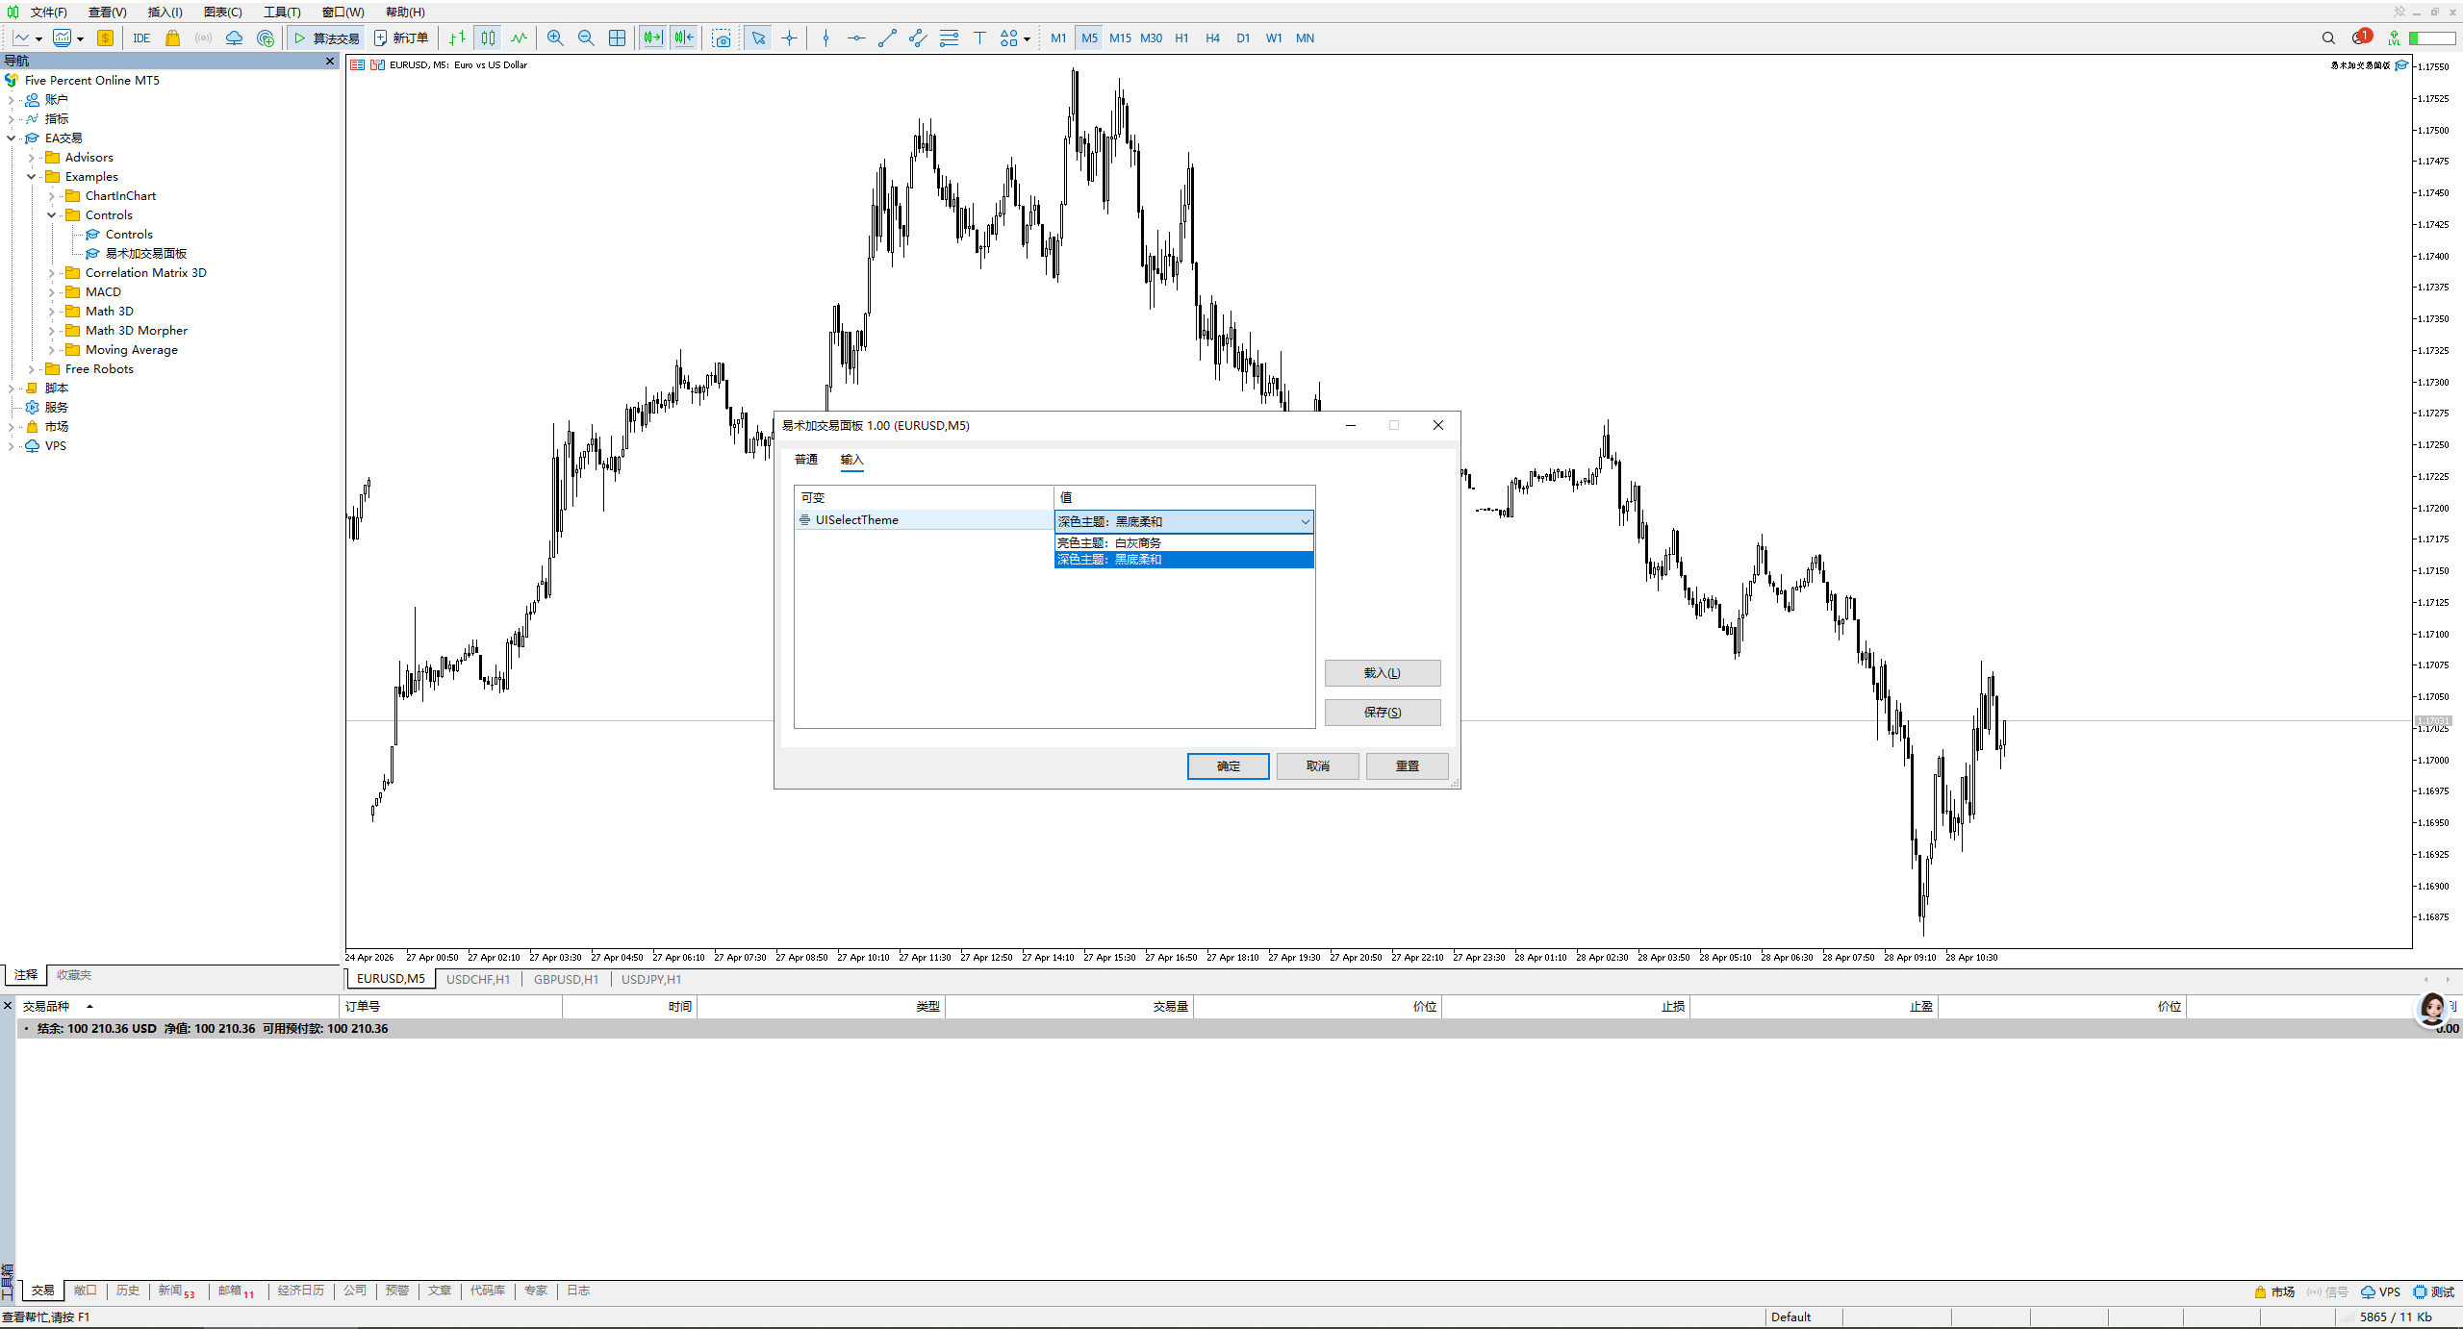Collapse the Examples folder in navigator
Image resolution: width=2463 pixels, height=1329 pixels.
(32, 177)
